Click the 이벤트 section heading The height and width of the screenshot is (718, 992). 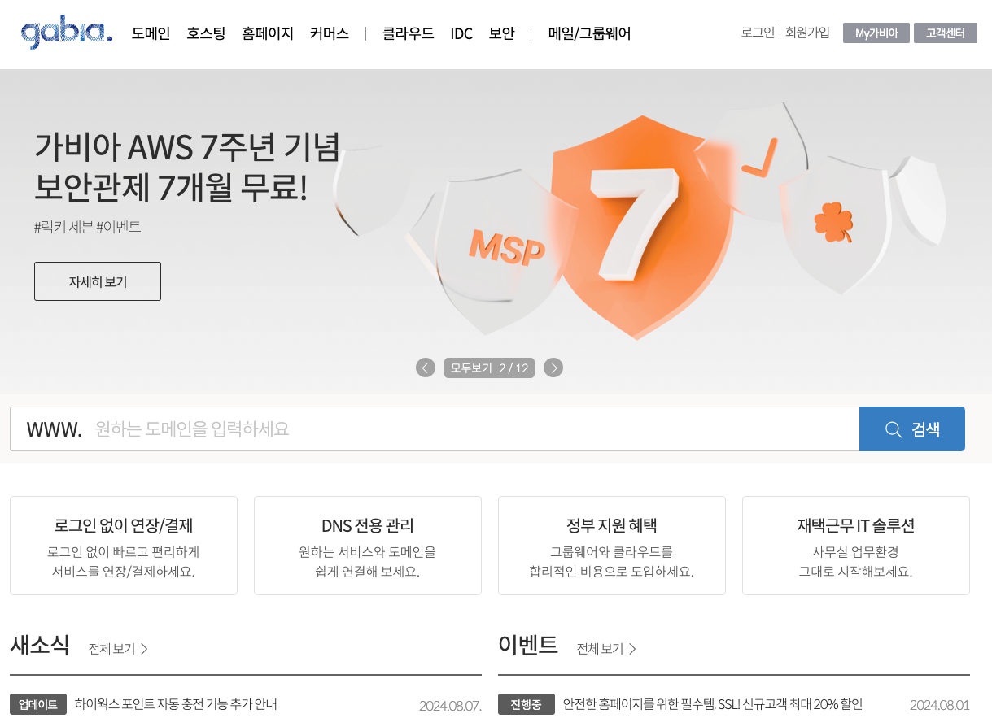(528, 645)
